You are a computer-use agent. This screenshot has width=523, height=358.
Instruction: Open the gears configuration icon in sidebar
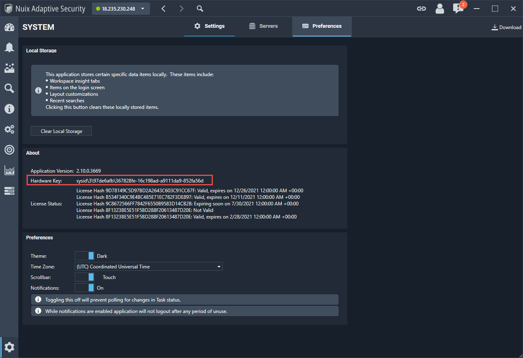9,129
